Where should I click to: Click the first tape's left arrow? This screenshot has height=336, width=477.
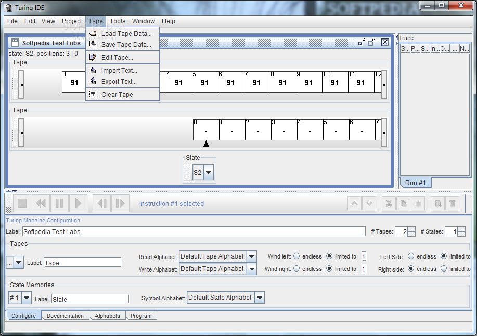(x=21, y=85)
